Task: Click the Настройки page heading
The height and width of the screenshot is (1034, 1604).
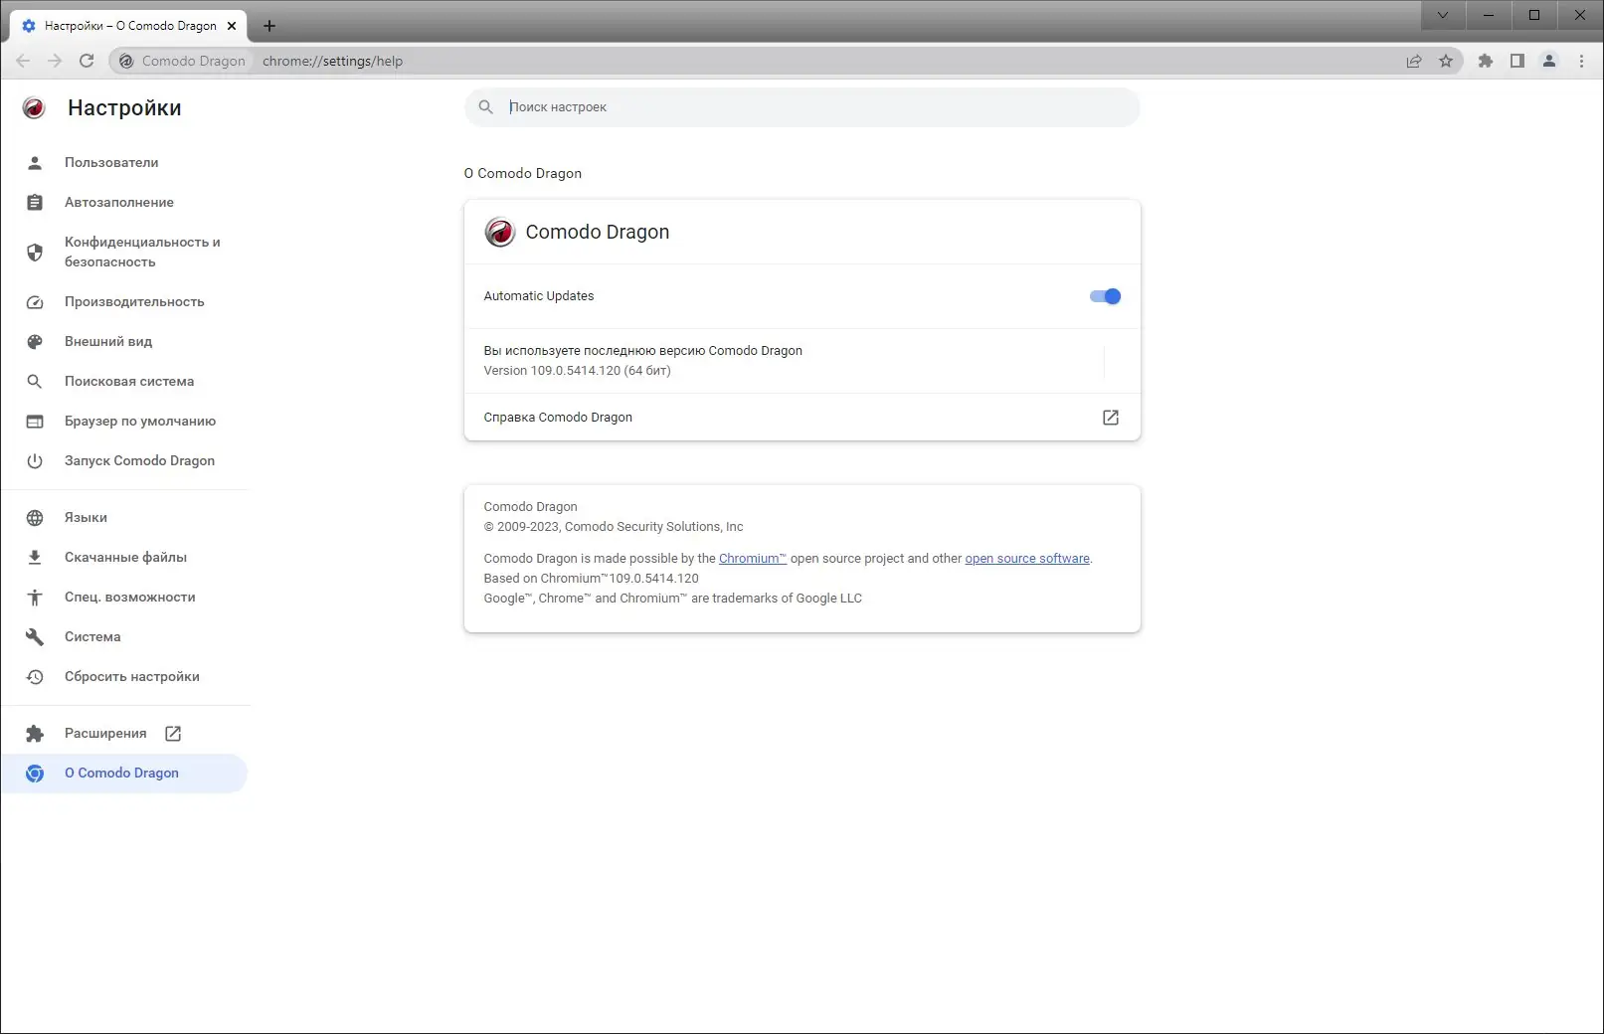Action: (124, 107)
